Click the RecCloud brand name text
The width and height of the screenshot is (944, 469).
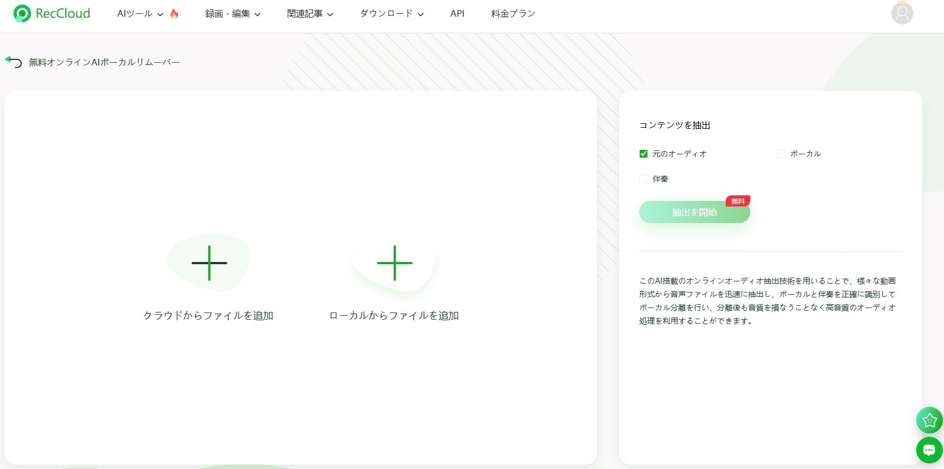click(63, 13)
